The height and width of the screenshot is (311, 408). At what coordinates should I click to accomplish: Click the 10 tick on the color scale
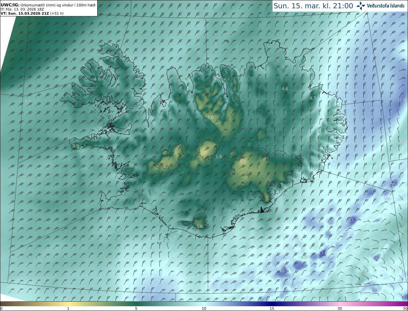(204, 308)
